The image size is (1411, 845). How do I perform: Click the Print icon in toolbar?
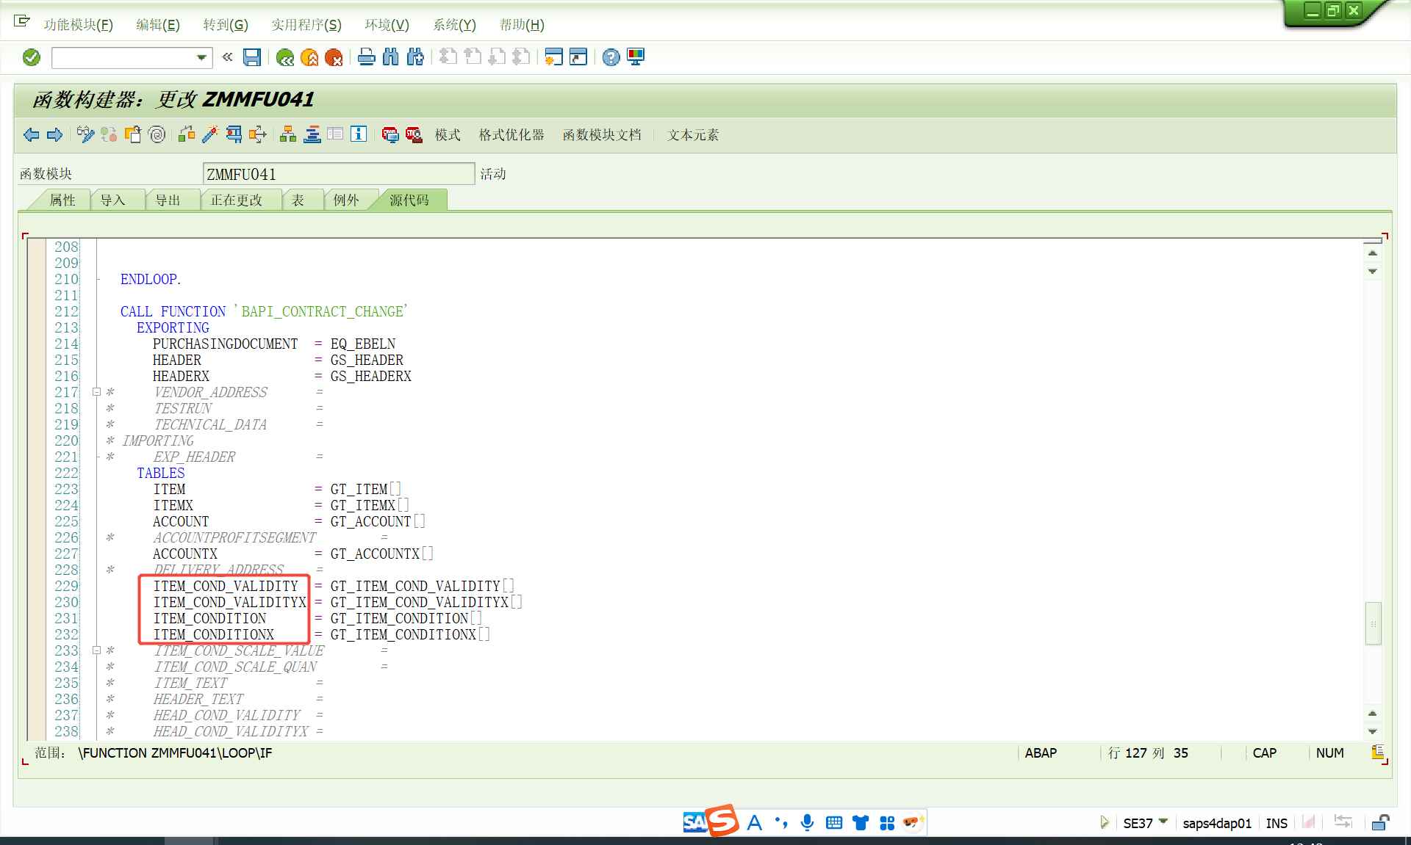(366, 57)
